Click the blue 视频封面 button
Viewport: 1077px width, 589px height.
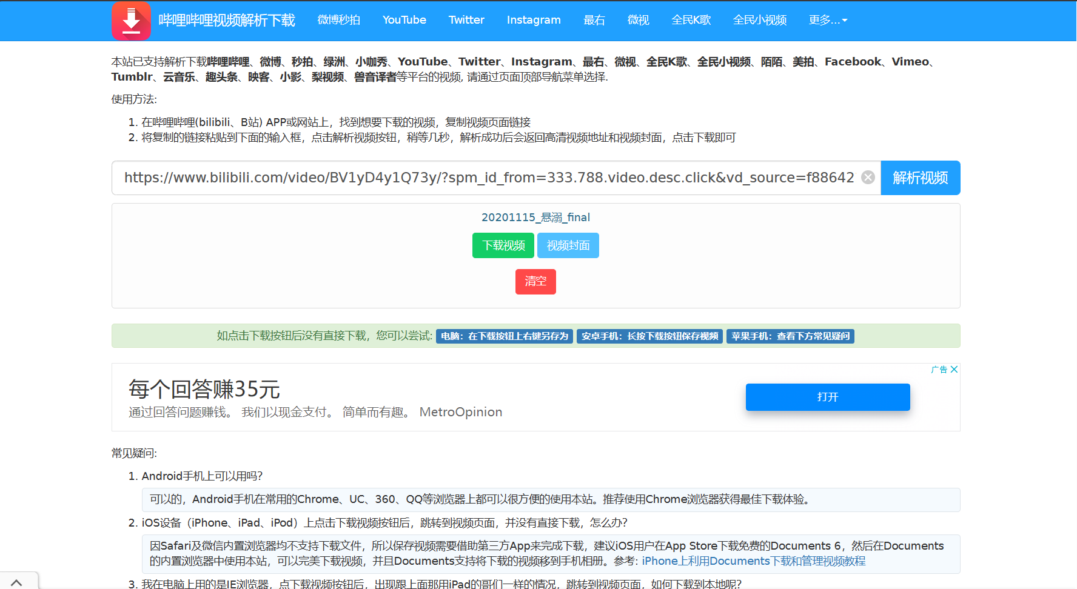[568, 245]
